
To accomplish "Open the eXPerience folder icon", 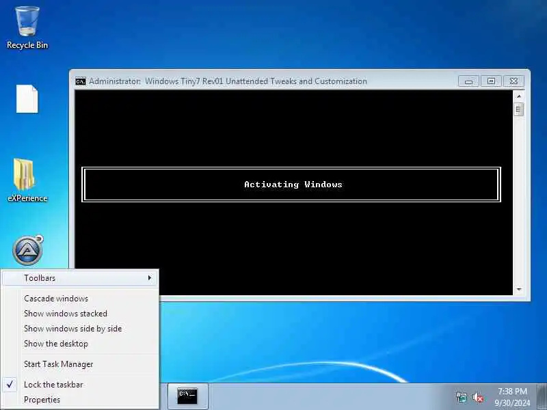I will point(27,180).
